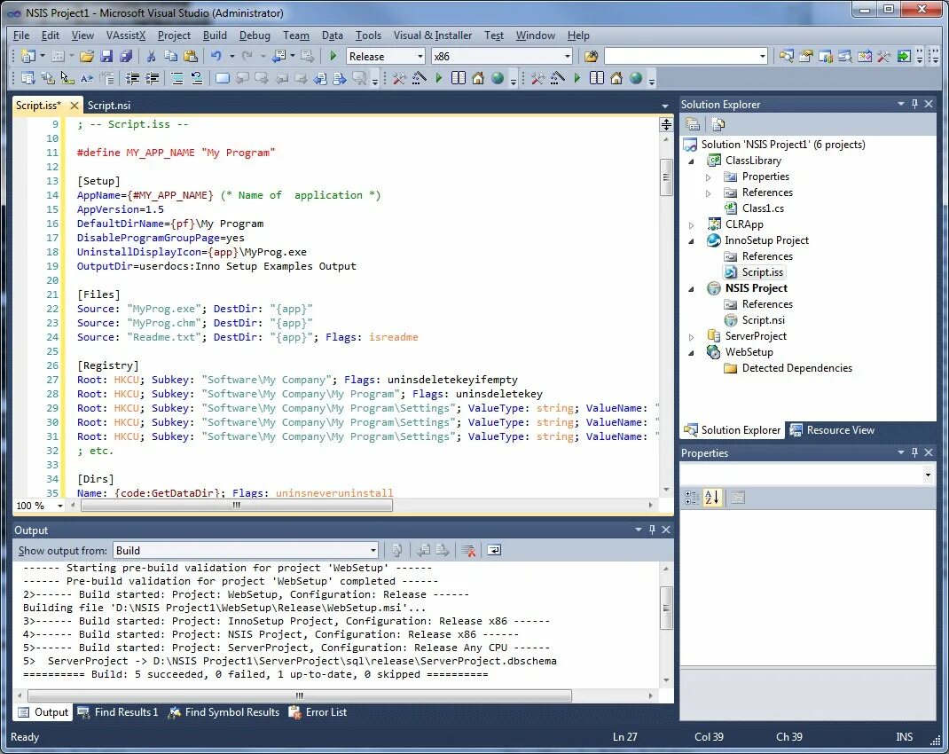
Task: Select the WebSetup project node
Action: point(749,352)
